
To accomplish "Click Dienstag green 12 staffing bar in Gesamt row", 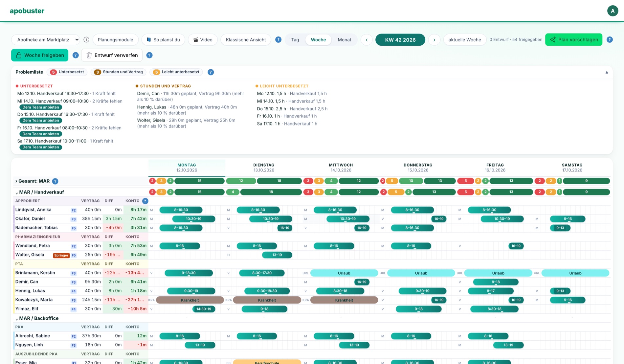I will 241,181.
